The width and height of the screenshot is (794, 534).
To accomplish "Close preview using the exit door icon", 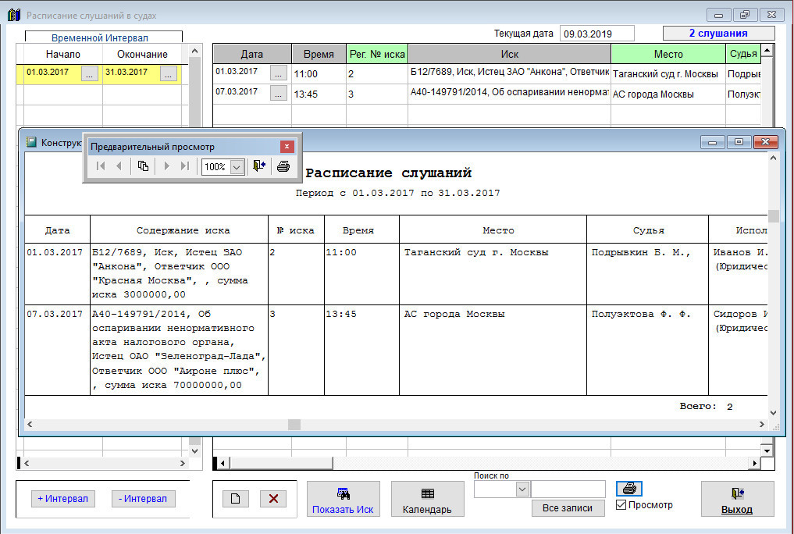I will (x=259, y=166).
